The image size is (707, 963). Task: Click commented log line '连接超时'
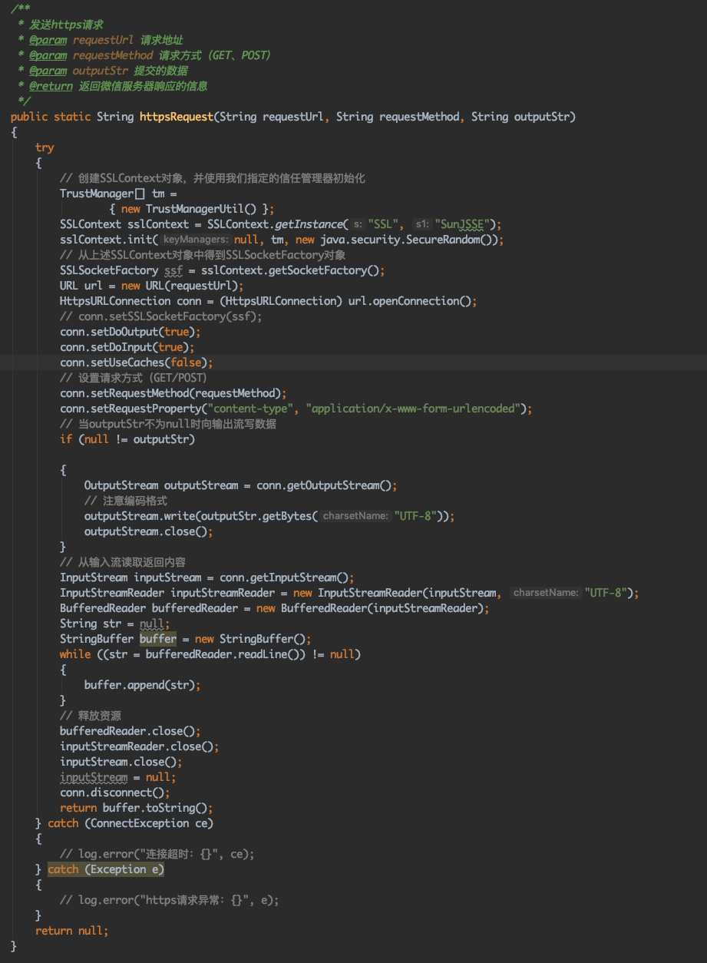[x=157, y=854]
